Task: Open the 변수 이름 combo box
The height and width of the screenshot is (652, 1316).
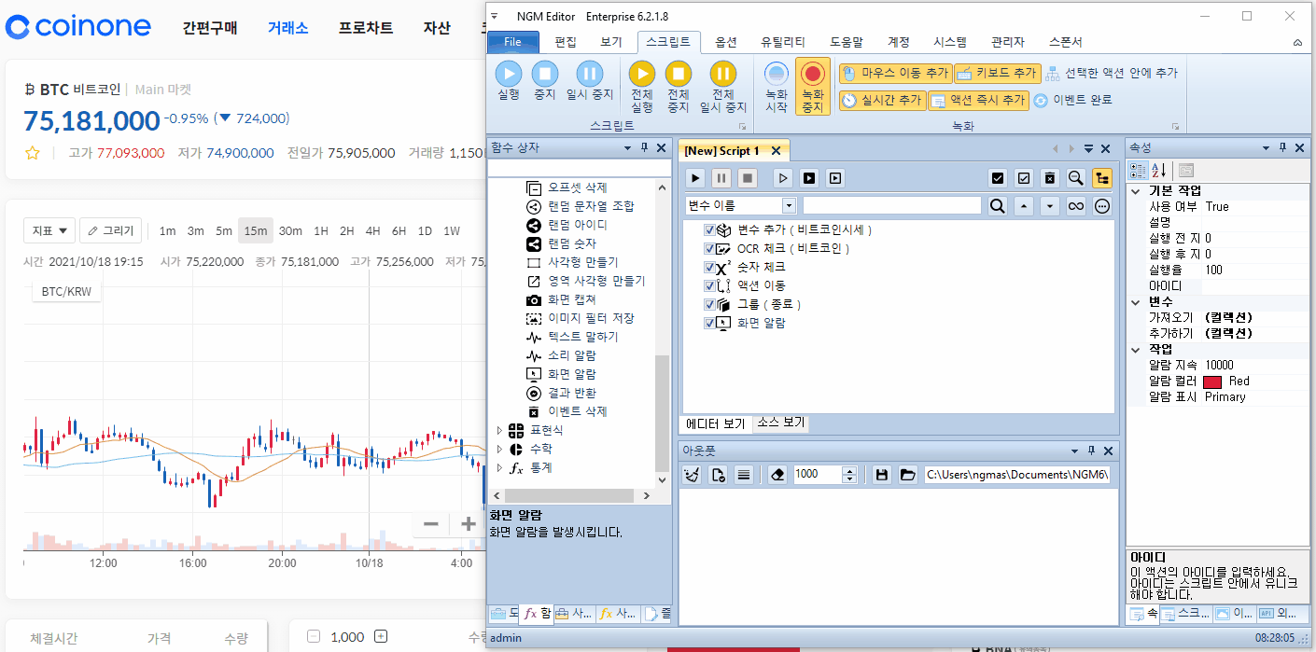Action: coord(740,206)
